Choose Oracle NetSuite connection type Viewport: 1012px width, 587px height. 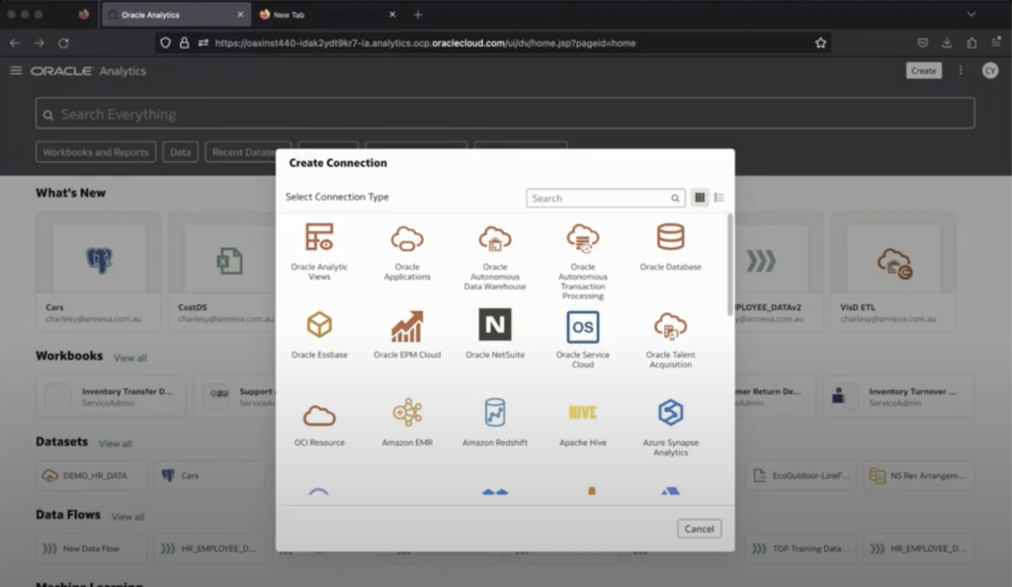pos(494,334)
